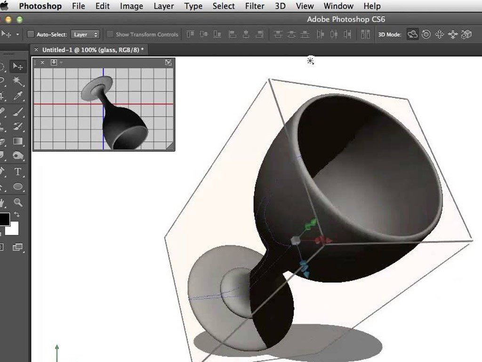This screenshot has width=482, height=362.
Task: Select the Move tool in the toolbox
Action: point(18,66)
